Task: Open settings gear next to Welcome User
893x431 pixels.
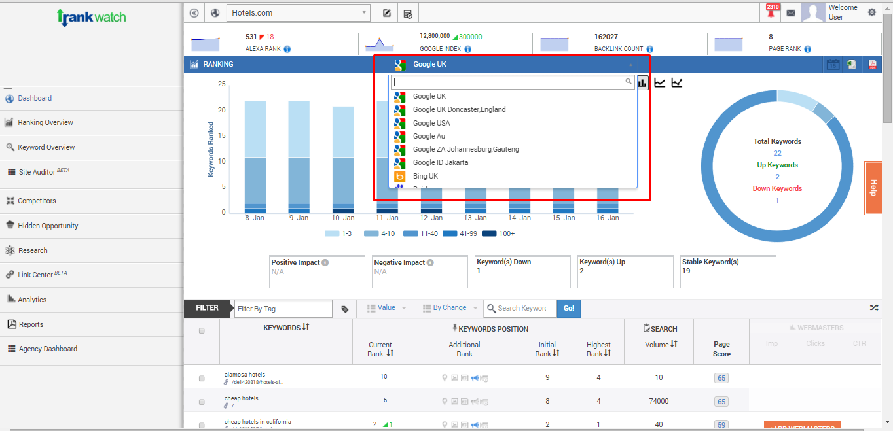Action: pyautogui.click(x=871, y=12)
